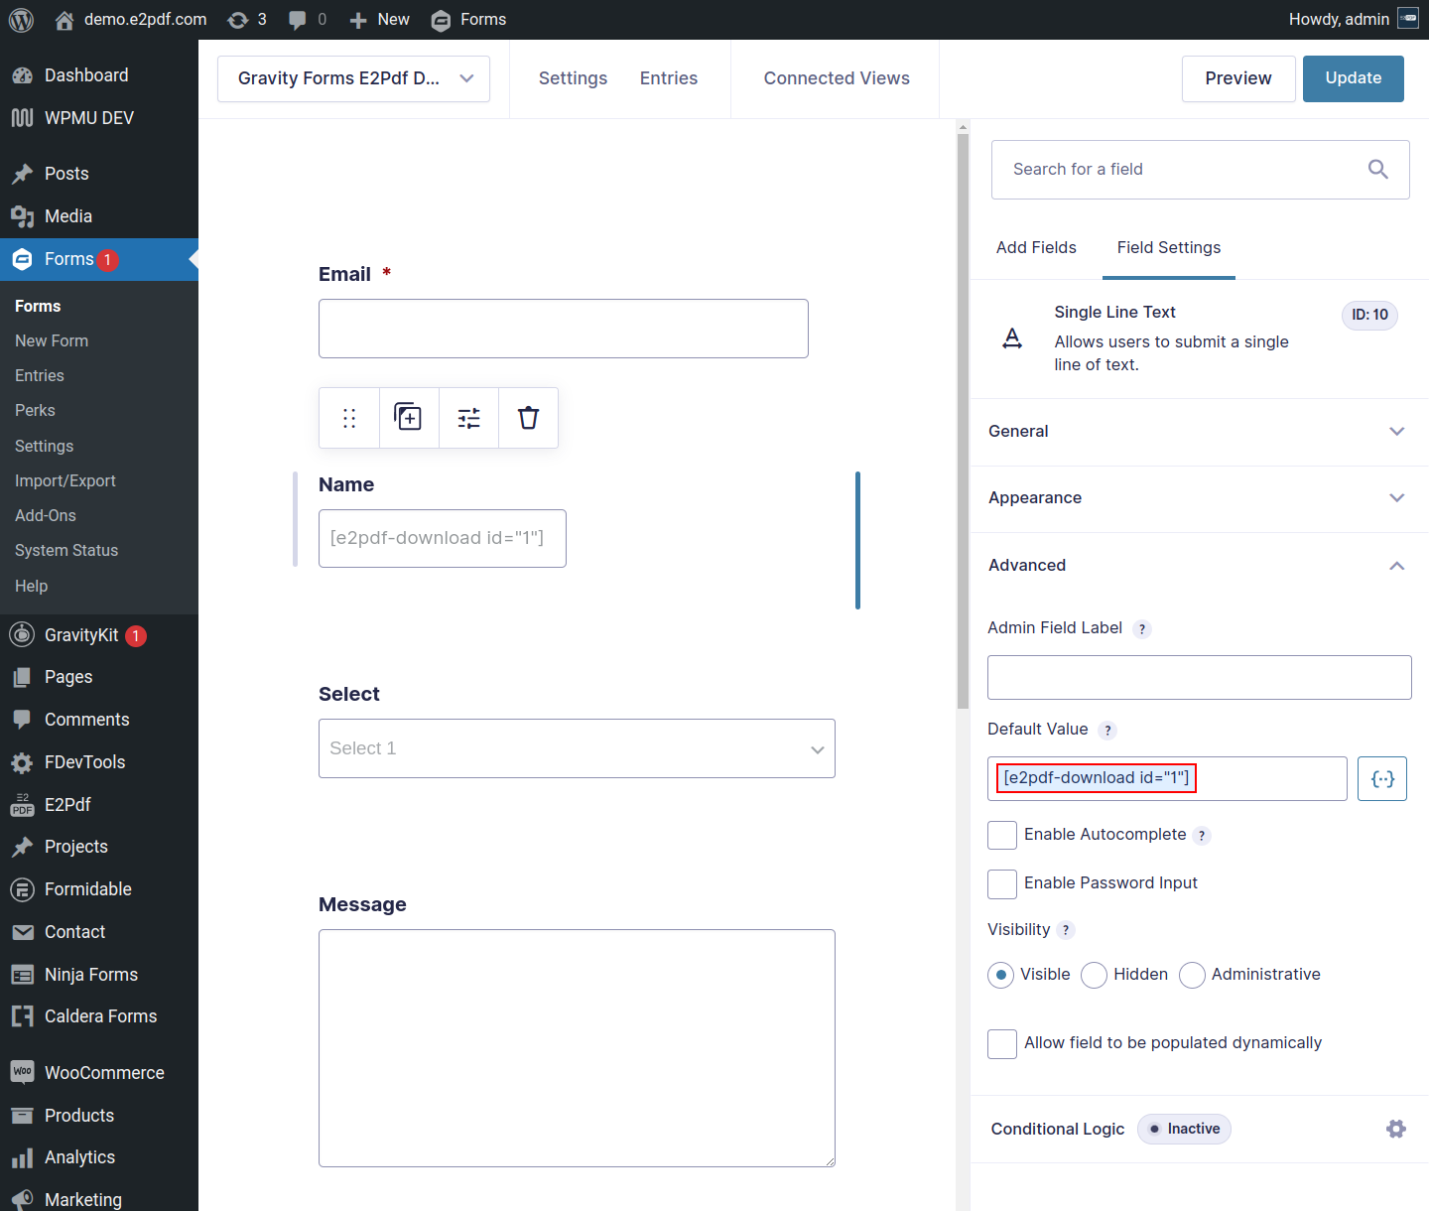Open field settings sliders icon
The height and width of the screenshot is (1211, 1429).
[x=468, y=418]
